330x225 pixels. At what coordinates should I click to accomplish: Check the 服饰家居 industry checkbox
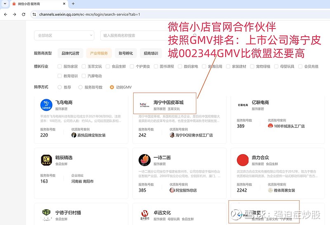pyautogui.click(x=59, y=66)
